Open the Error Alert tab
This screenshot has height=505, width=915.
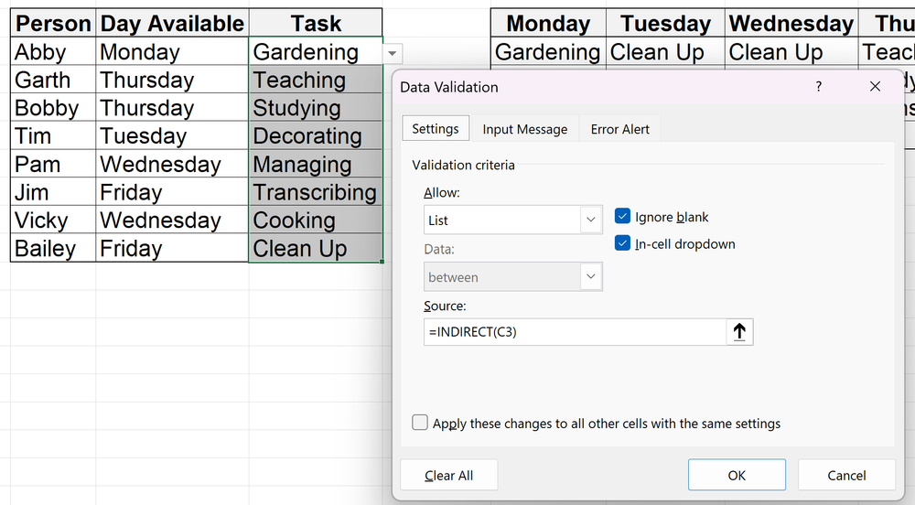coord(619,129)
